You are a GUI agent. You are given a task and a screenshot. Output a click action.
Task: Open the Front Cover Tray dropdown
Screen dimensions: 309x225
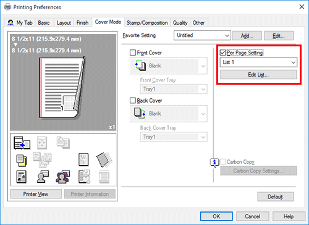[174, 89]
